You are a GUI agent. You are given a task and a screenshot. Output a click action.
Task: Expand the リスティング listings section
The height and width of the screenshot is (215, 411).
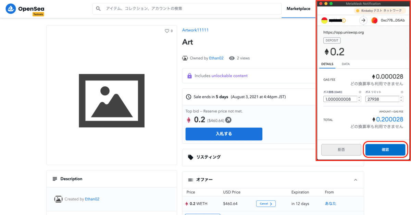(273, 157)
